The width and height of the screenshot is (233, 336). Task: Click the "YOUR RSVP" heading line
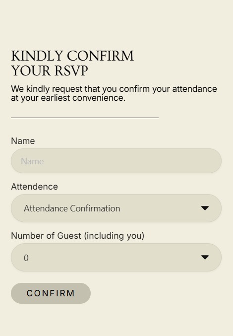coord(50,71)
